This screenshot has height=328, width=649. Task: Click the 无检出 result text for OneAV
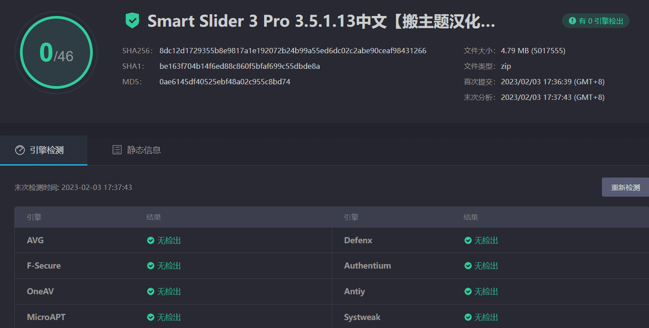pyautogui.click(x=169, y=292)
